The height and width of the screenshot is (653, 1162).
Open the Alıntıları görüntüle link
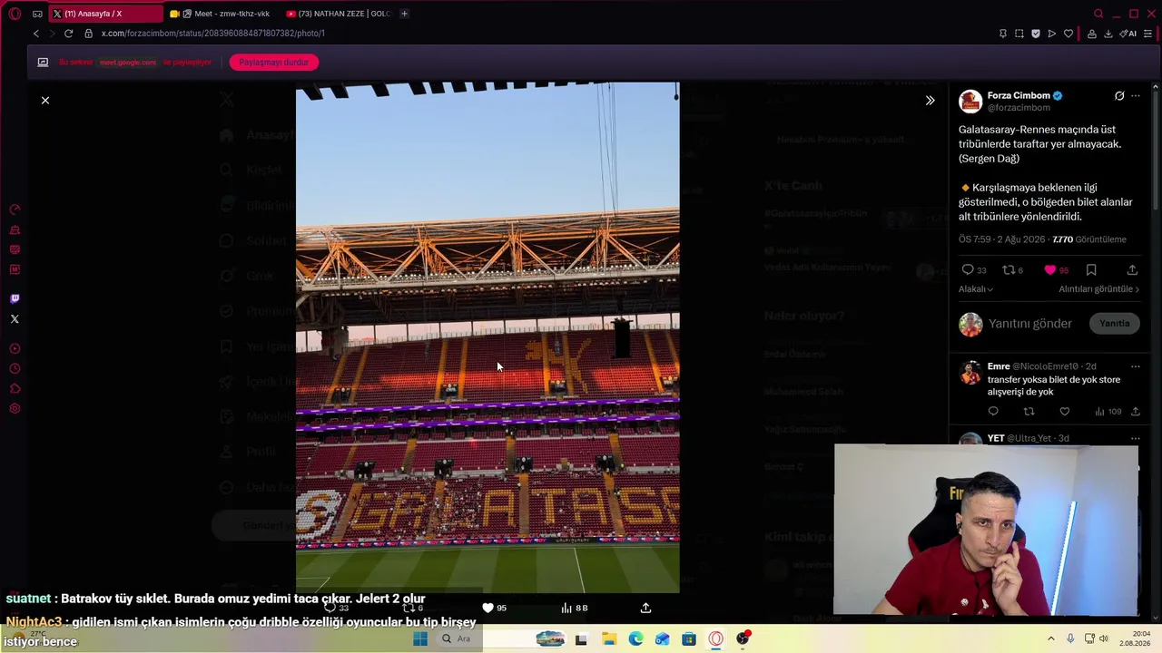point(1098,289)
